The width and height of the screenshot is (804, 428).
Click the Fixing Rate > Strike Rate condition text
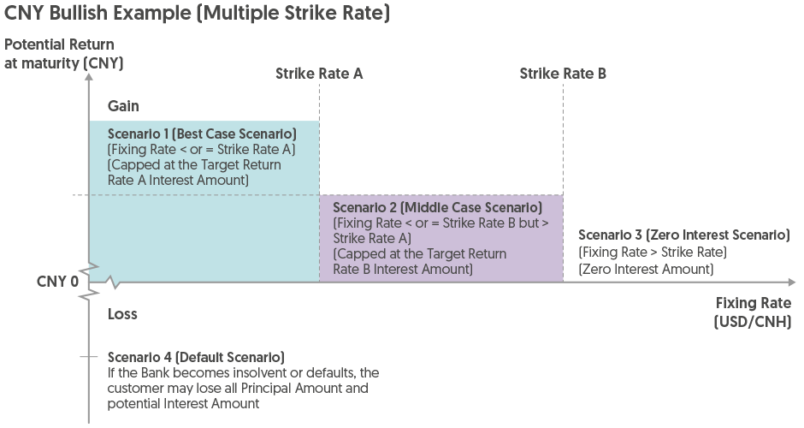click(x=652, y=253)
